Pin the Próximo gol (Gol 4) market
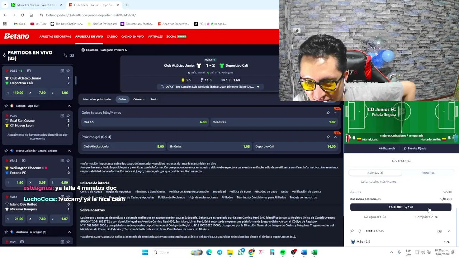The height and width of the screenshot is (258, 459). [328, 137]
